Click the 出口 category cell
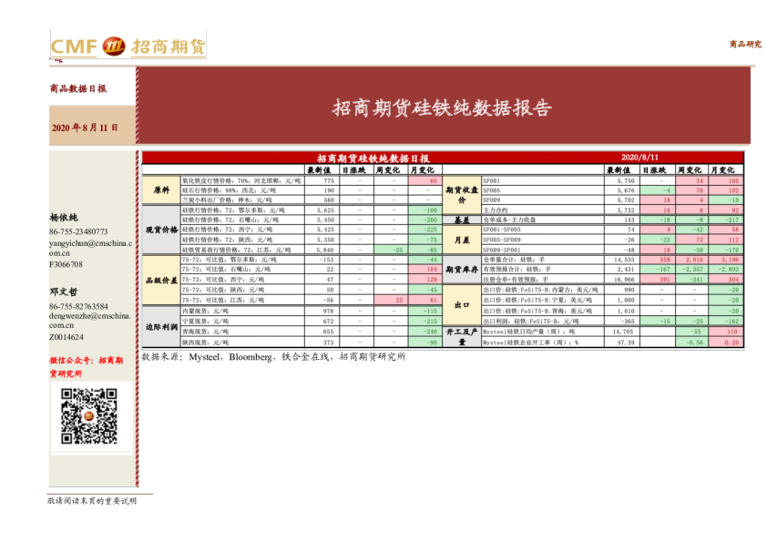The width and height of the screenshot is (767, 542). 462,305
